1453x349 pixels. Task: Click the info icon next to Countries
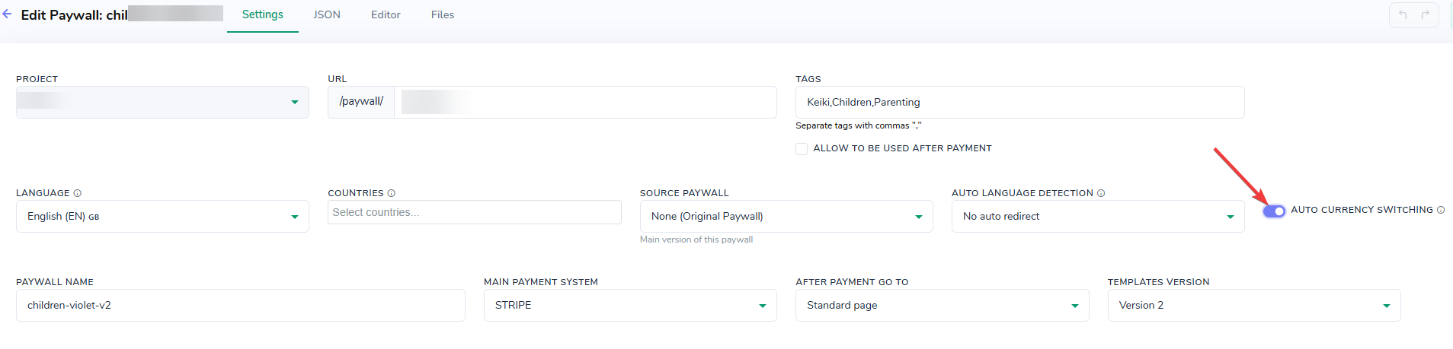pyautogui.click(x=392, y=193)
